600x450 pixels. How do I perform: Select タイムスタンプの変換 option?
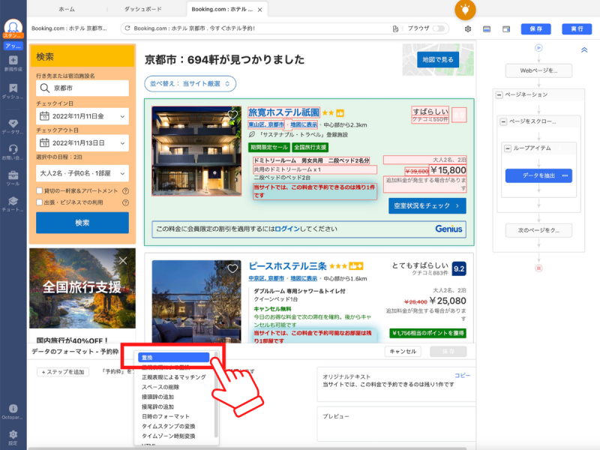point(168,426)
